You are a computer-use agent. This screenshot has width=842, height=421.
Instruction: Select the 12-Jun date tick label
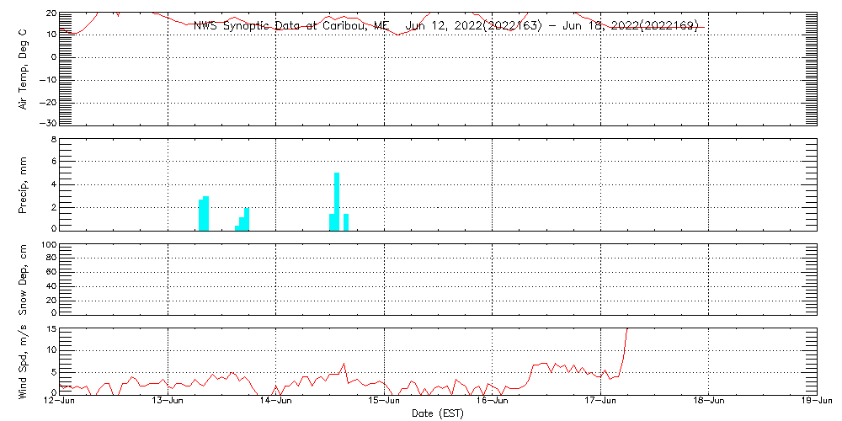(61, 402)
